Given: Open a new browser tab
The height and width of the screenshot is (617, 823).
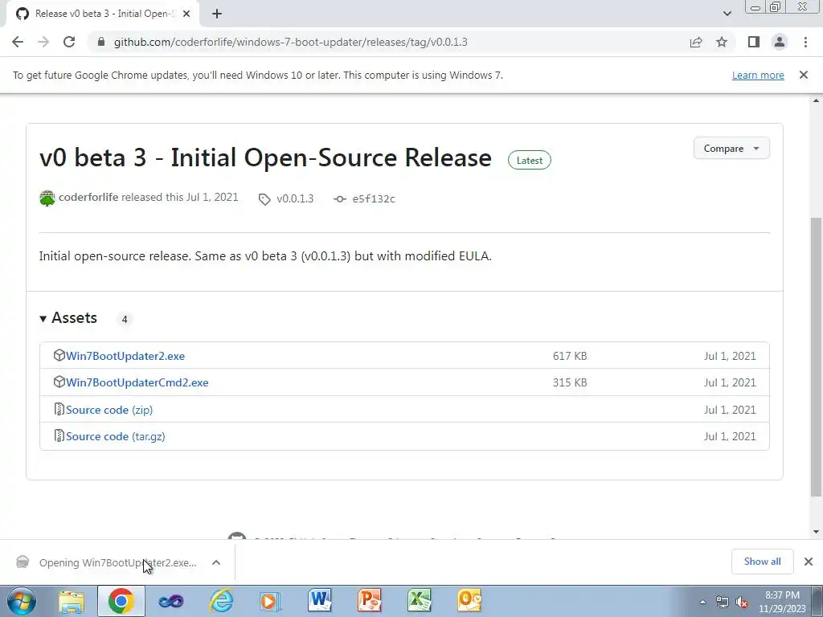Looking at the screenshot, I should click(x=217, y=14).
